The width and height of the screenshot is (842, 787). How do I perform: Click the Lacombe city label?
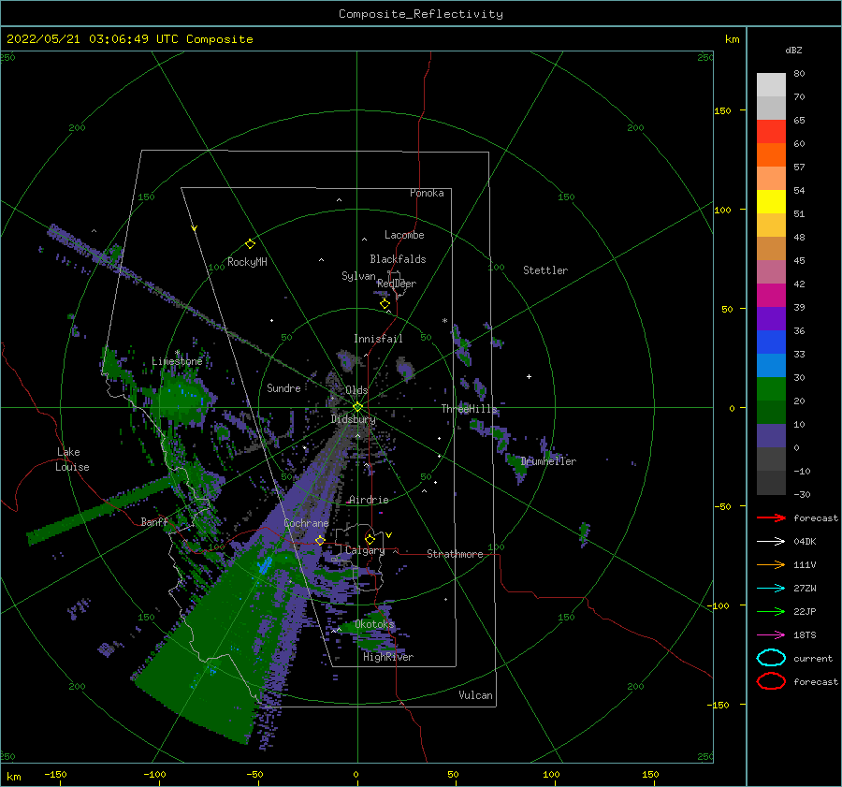(x=404, y=235)
